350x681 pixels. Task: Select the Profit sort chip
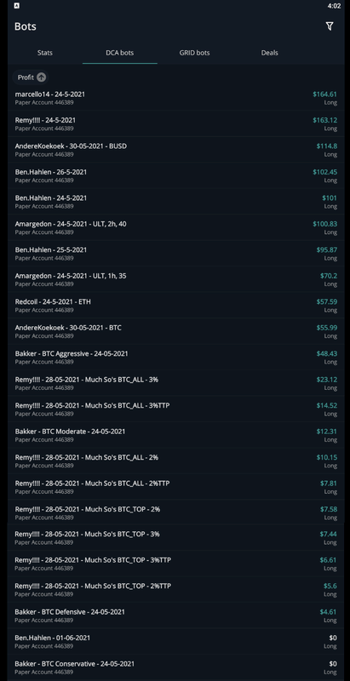pyautogui.click(x=30, y=77)
